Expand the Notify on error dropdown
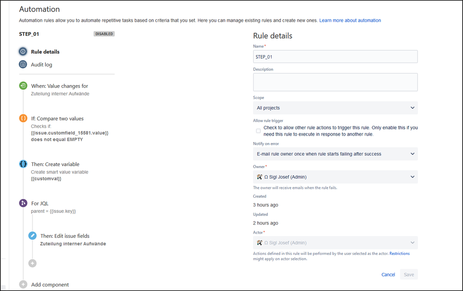 (335, 154)
